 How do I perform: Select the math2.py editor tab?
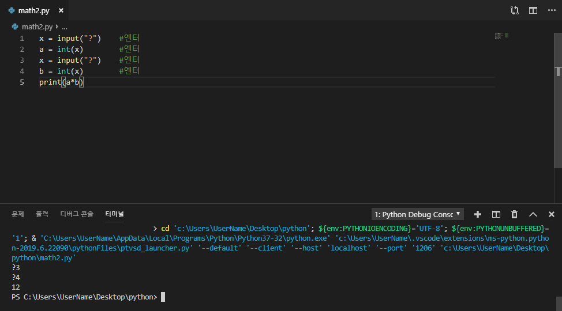[x=35, y=10]
